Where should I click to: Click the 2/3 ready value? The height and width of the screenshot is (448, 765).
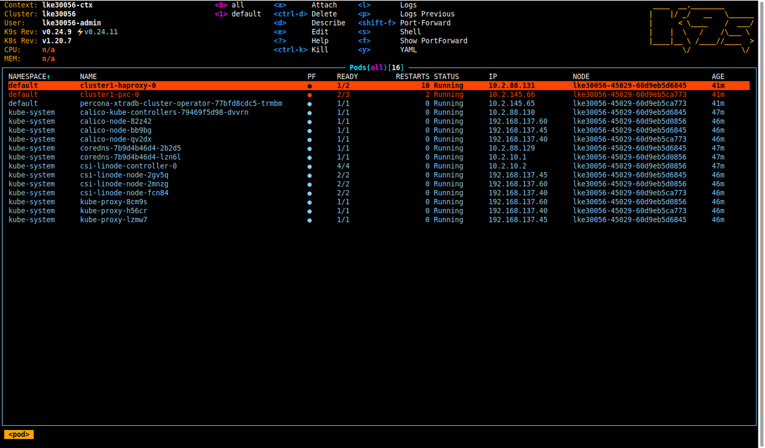click(x=343, y=94)
